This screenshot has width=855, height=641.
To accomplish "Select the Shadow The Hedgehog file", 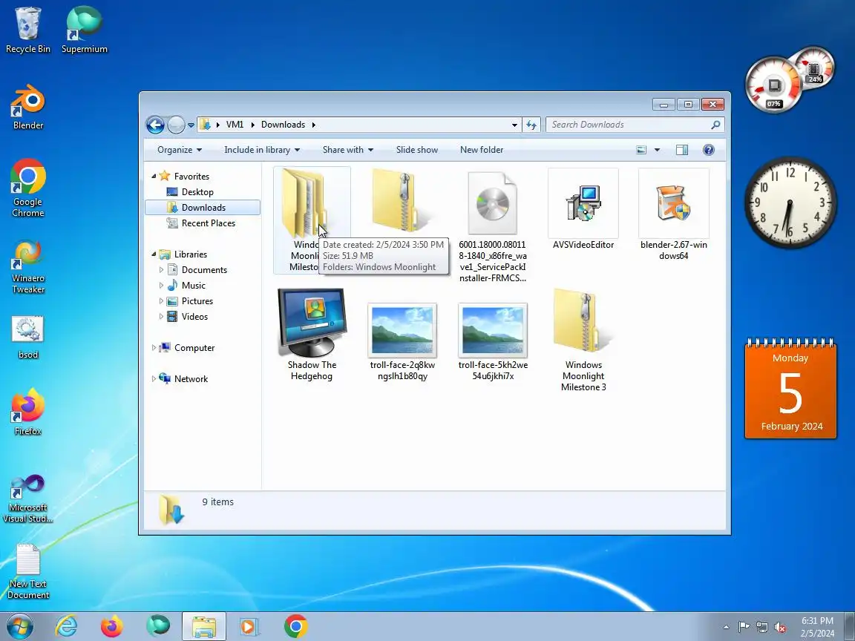I will [x=312, y=335].
